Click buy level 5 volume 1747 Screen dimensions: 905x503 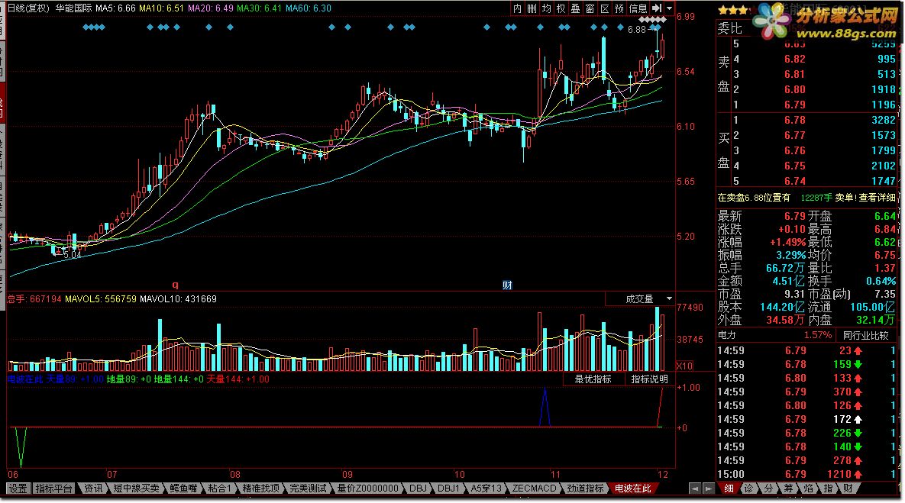[884, 181]
